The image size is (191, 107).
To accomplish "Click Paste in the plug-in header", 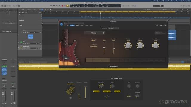I will tap(82, 25).
